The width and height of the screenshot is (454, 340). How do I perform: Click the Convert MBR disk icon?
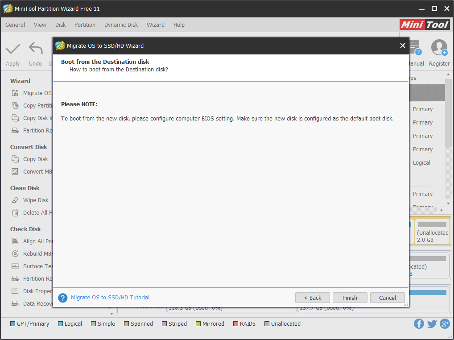pos(15,171)
